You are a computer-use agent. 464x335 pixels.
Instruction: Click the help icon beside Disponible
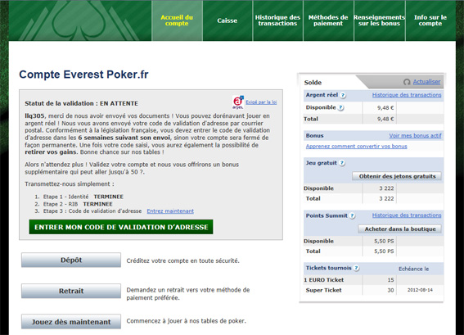pyautogui.click(x=340, y=108)
